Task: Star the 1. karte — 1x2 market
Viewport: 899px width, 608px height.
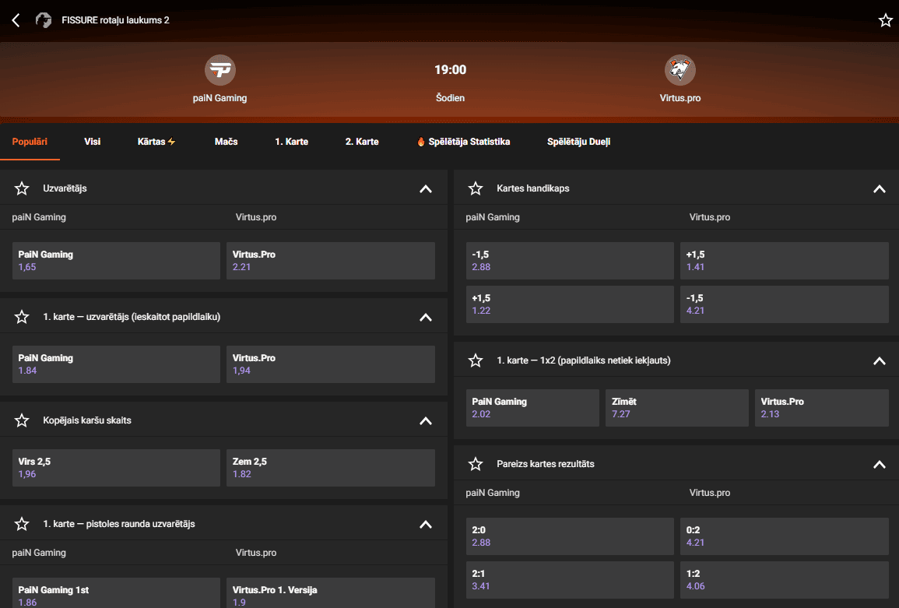Action: (x=476, y=360)
